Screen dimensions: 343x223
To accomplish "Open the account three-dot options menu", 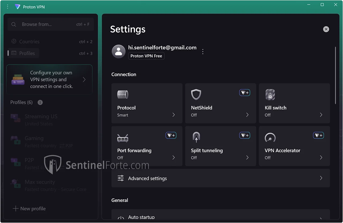I will (x=203, y=52).
